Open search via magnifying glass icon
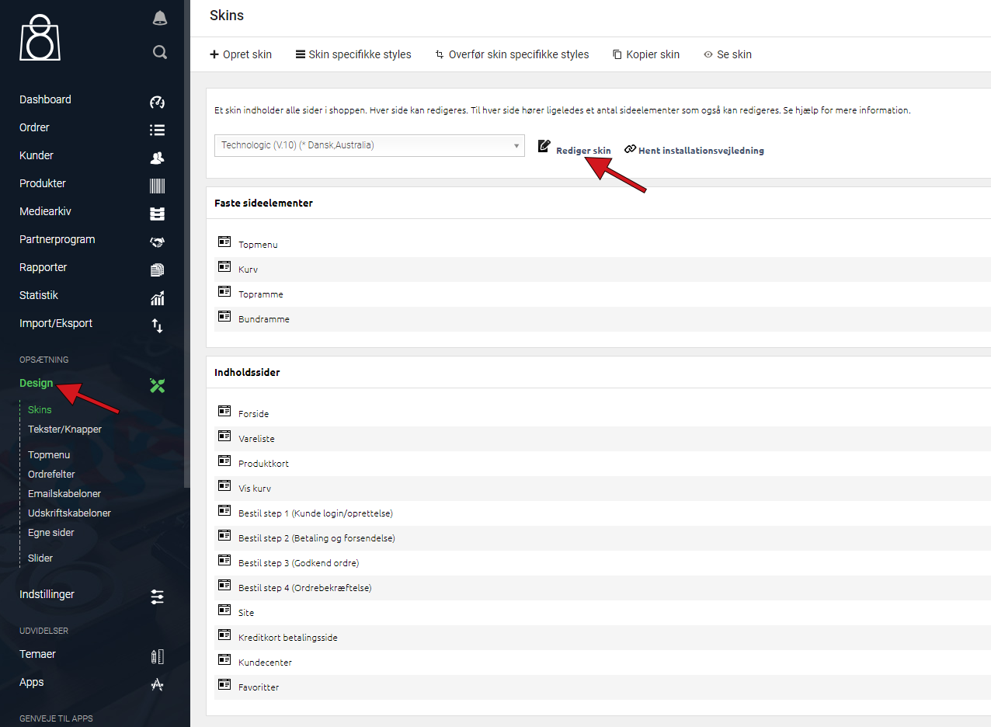This screenshot has height=727, width=991. pos(159,52)
